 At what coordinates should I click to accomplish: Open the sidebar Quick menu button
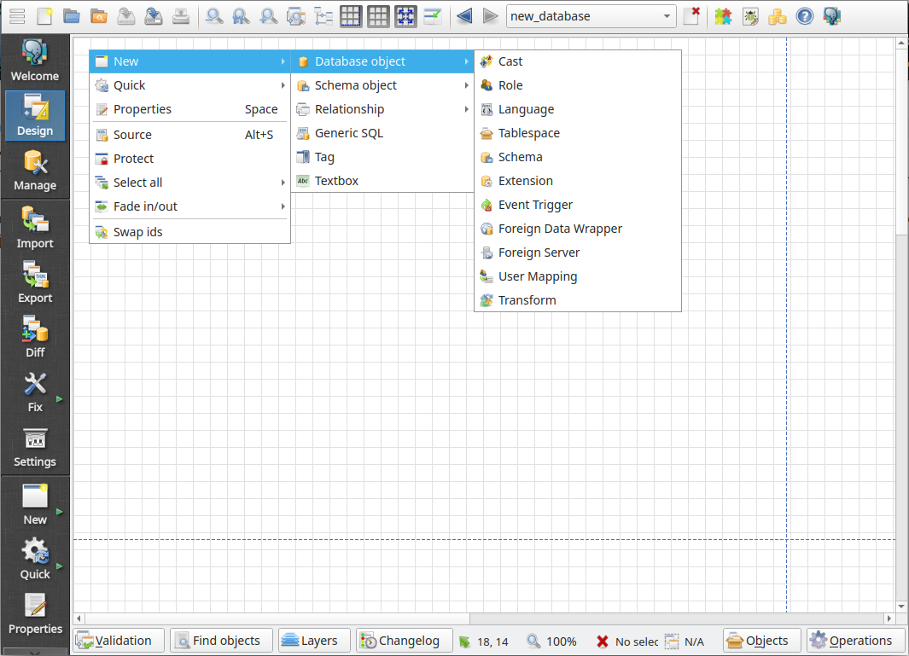click(35, 559)
